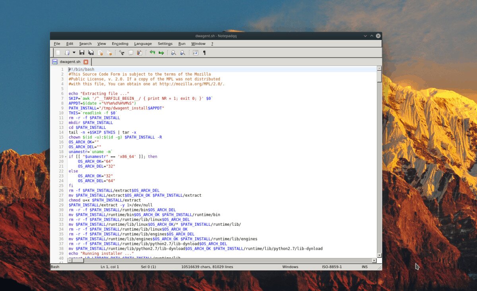Close the dwagent.sh tab
The image size is (477, 291).
point(86,62)
